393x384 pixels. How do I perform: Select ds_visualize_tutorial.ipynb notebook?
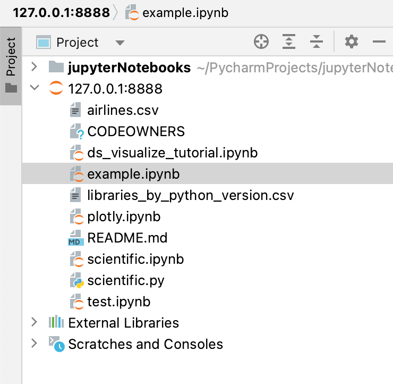pos(173,153)
